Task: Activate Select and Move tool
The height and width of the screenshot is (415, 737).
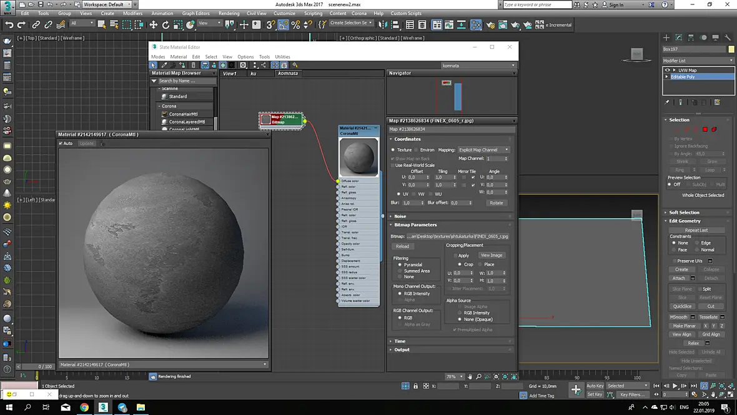Action: (x=153, y=24)
